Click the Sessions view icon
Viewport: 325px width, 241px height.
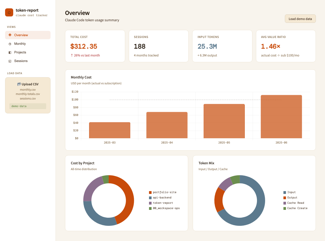pyautogui.click(x=10, y=61)
